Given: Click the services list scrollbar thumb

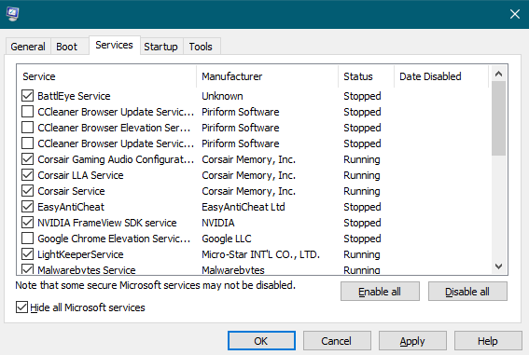Looking at the screenshot, I should [x=498, y=118].
